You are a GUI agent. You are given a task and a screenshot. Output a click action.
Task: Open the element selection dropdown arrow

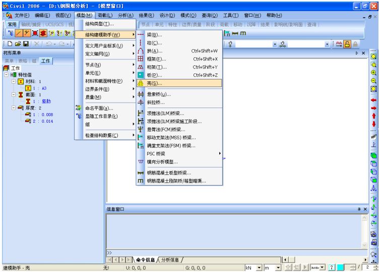(x=327, y=44)
